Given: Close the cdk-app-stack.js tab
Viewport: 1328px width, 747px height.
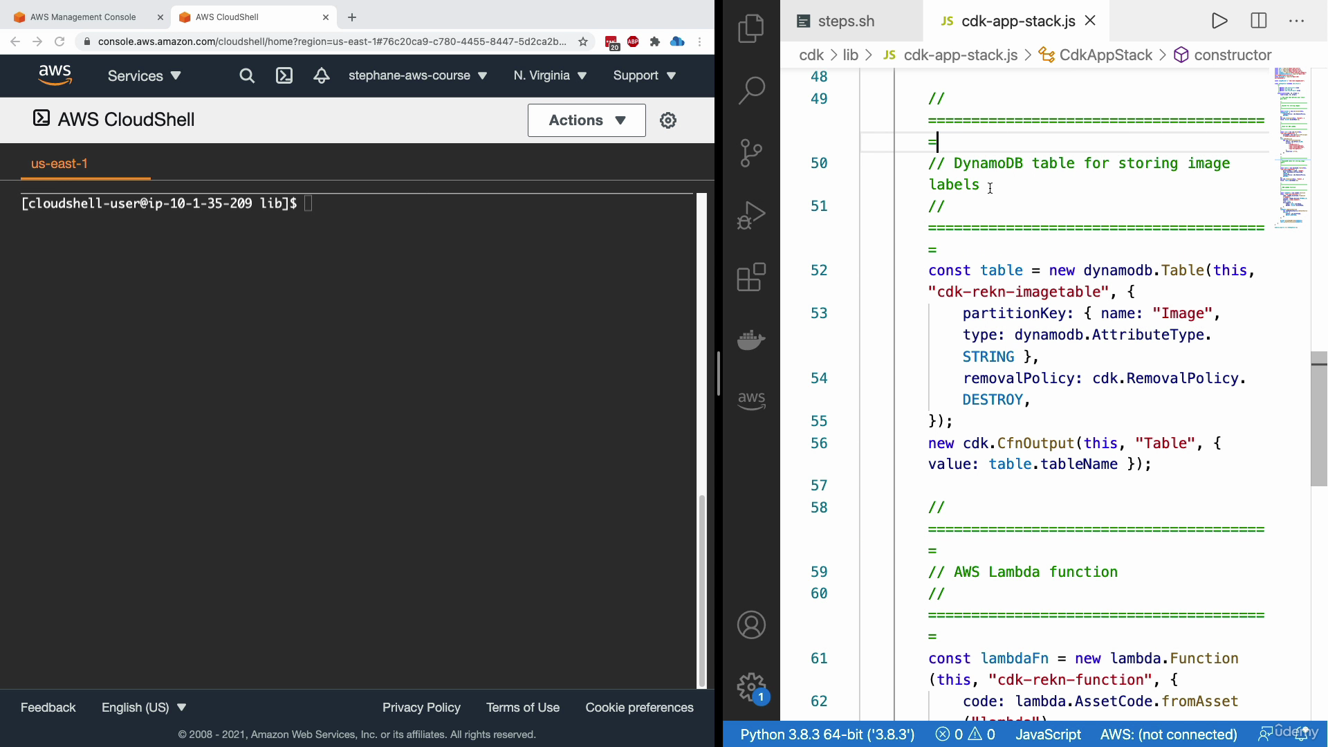Looking at the screenshot, I should 1090,21.
